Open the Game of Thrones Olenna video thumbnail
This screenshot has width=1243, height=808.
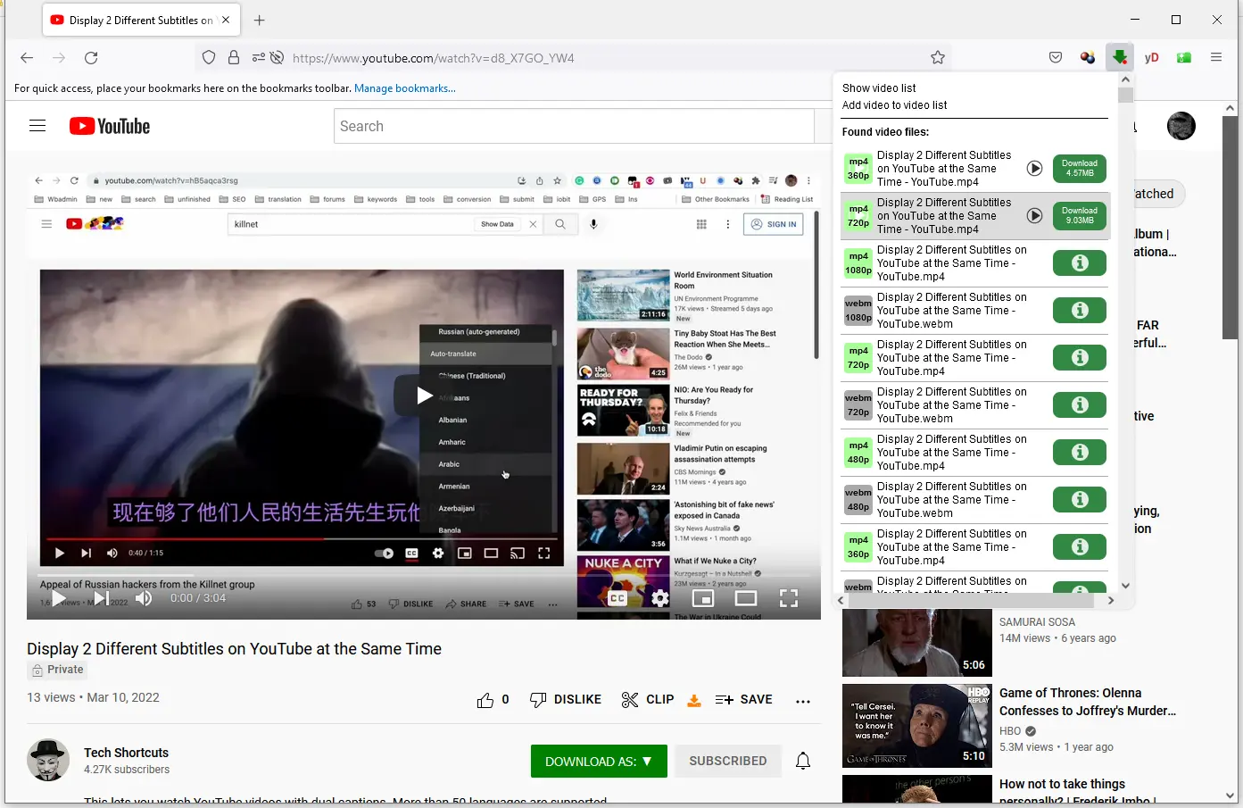pos(916,725)
